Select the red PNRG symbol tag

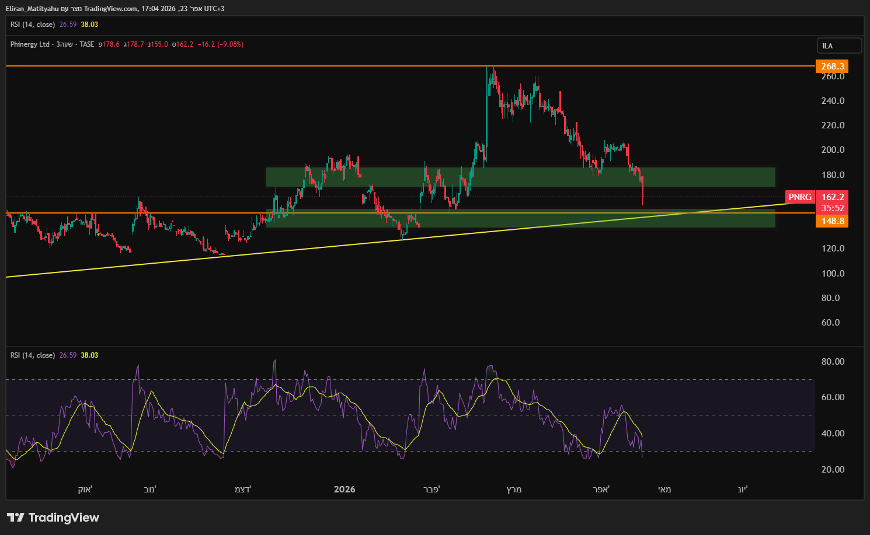point(799,197)
